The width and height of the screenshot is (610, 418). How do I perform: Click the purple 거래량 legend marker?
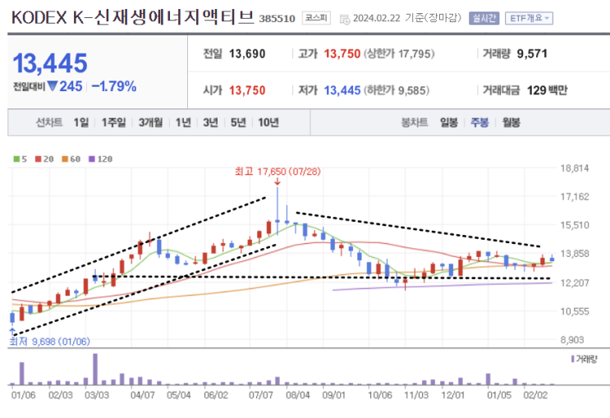[x=572, y=359]
